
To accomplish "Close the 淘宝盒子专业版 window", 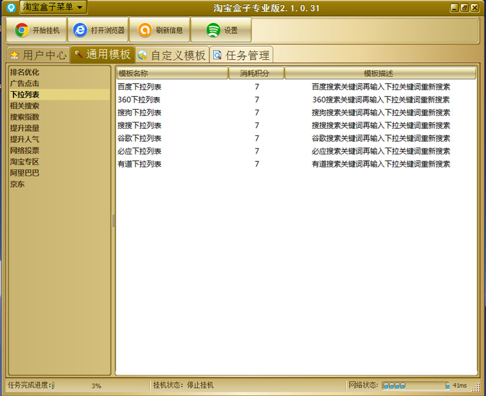I will [x=475, y=8].
